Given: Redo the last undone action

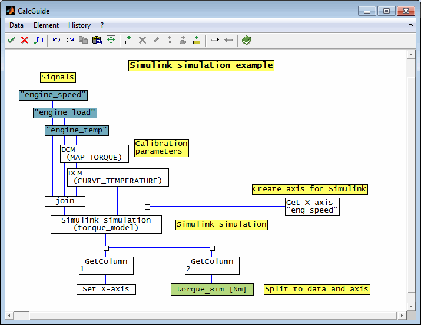Looking at the screenshot, I should click(x=70, y=40).
